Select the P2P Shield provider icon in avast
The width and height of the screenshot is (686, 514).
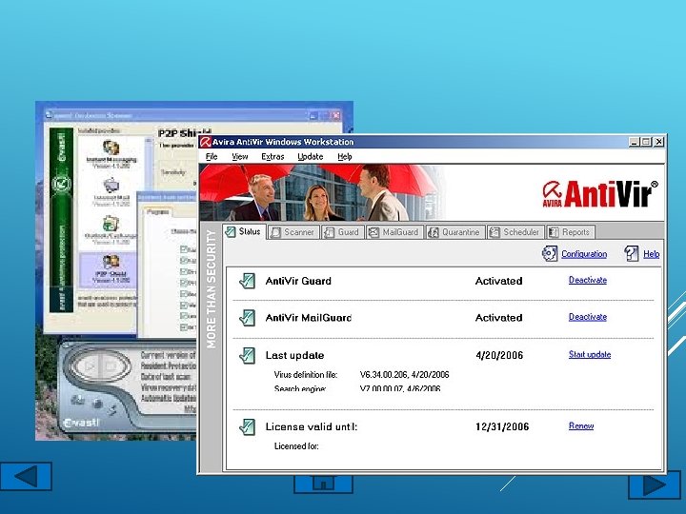pyautogui.click(x=111, y=262)
